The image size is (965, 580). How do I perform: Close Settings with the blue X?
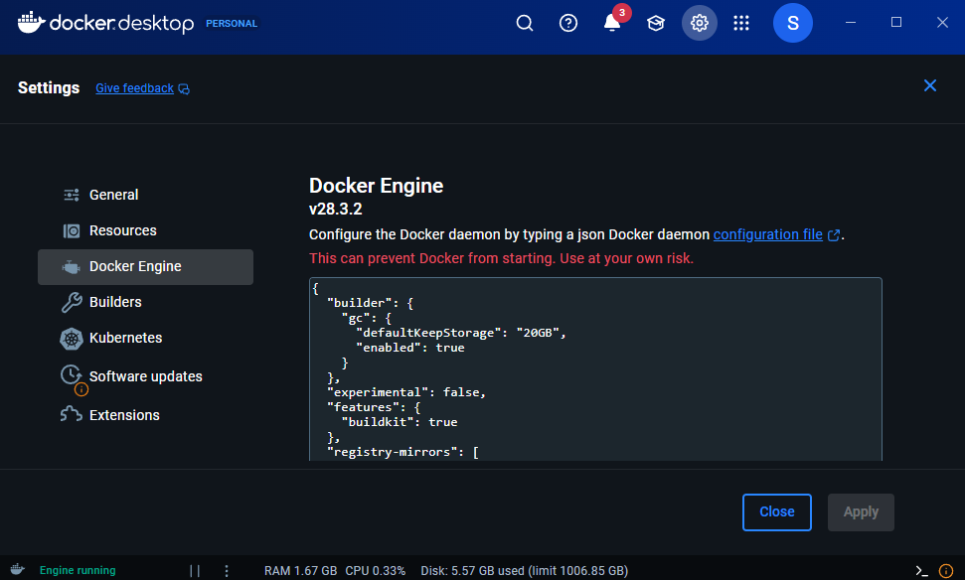pos(930,85)
